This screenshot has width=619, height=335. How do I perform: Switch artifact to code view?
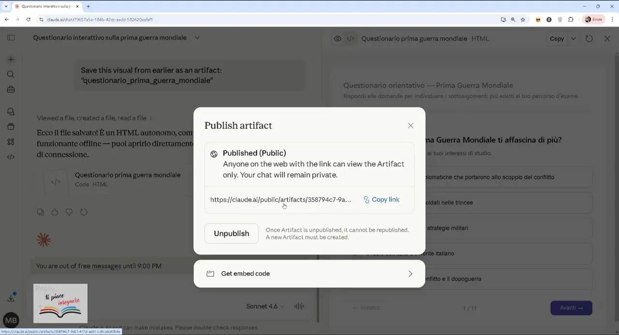pyautogui.click(x=351, y=39)
